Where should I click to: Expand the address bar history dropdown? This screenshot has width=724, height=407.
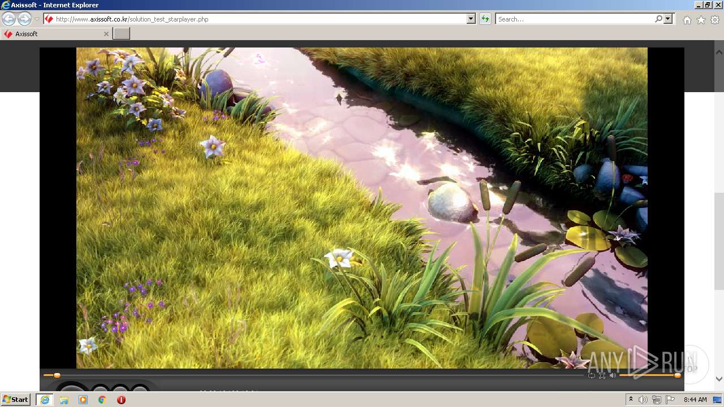coord(471,19)
